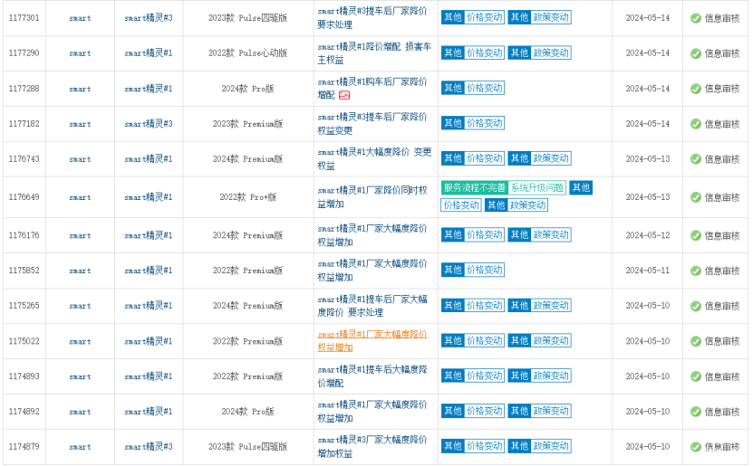This screenshot has width=753, height=466.
Task: Click smart精灵#3 model link in row 1177182
Action: point(148,124)
